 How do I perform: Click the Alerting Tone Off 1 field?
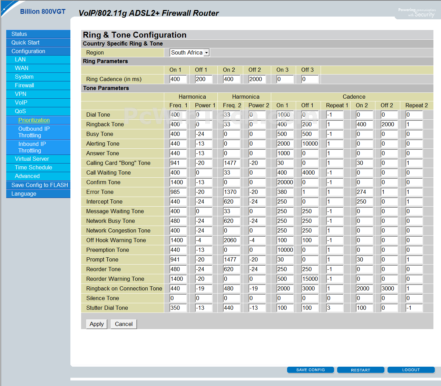coord(310,143)
